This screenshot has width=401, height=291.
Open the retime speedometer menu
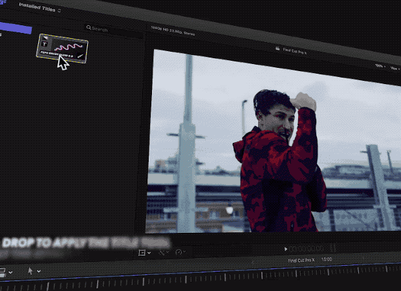[180, 252]
